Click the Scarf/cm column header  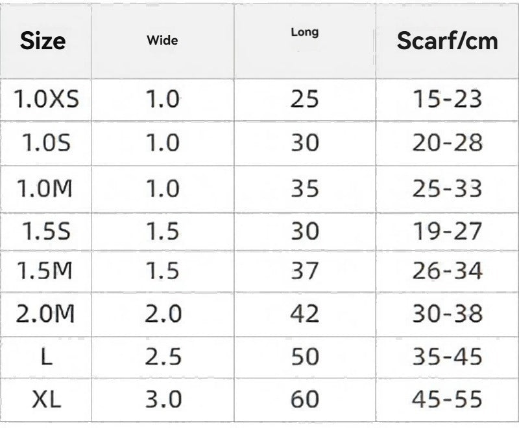click(447, 41)
